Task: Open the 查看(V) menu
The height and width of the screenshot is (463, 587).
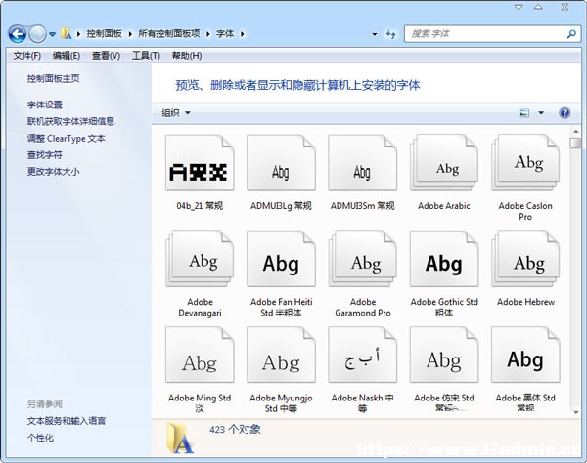Action: tap(106, 56)
